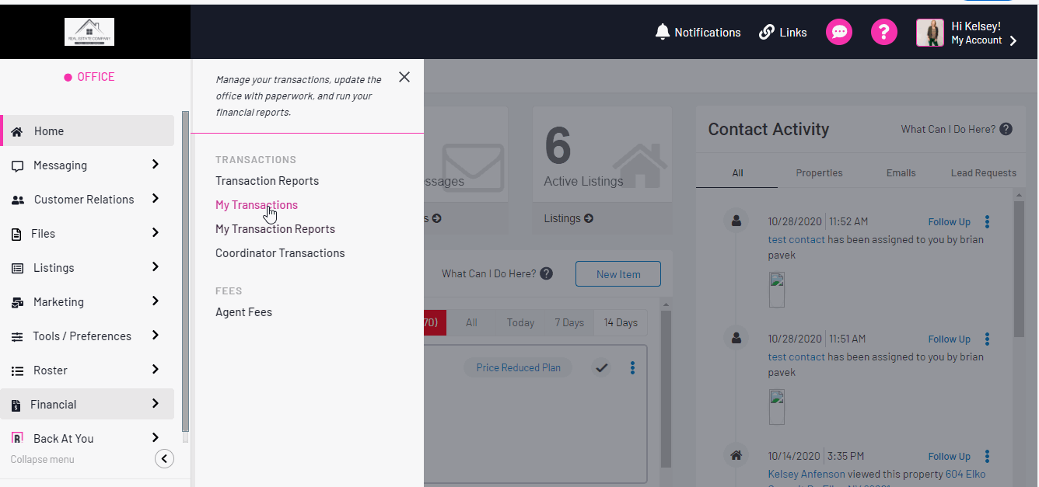Click the pink question mark help icon
The image size is (1039, 487).
click(x=884, y=32)
